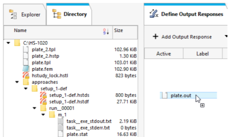The image size is (244, 137).
Task: Switch to the Explorer tab
Action: click(24, 14)
